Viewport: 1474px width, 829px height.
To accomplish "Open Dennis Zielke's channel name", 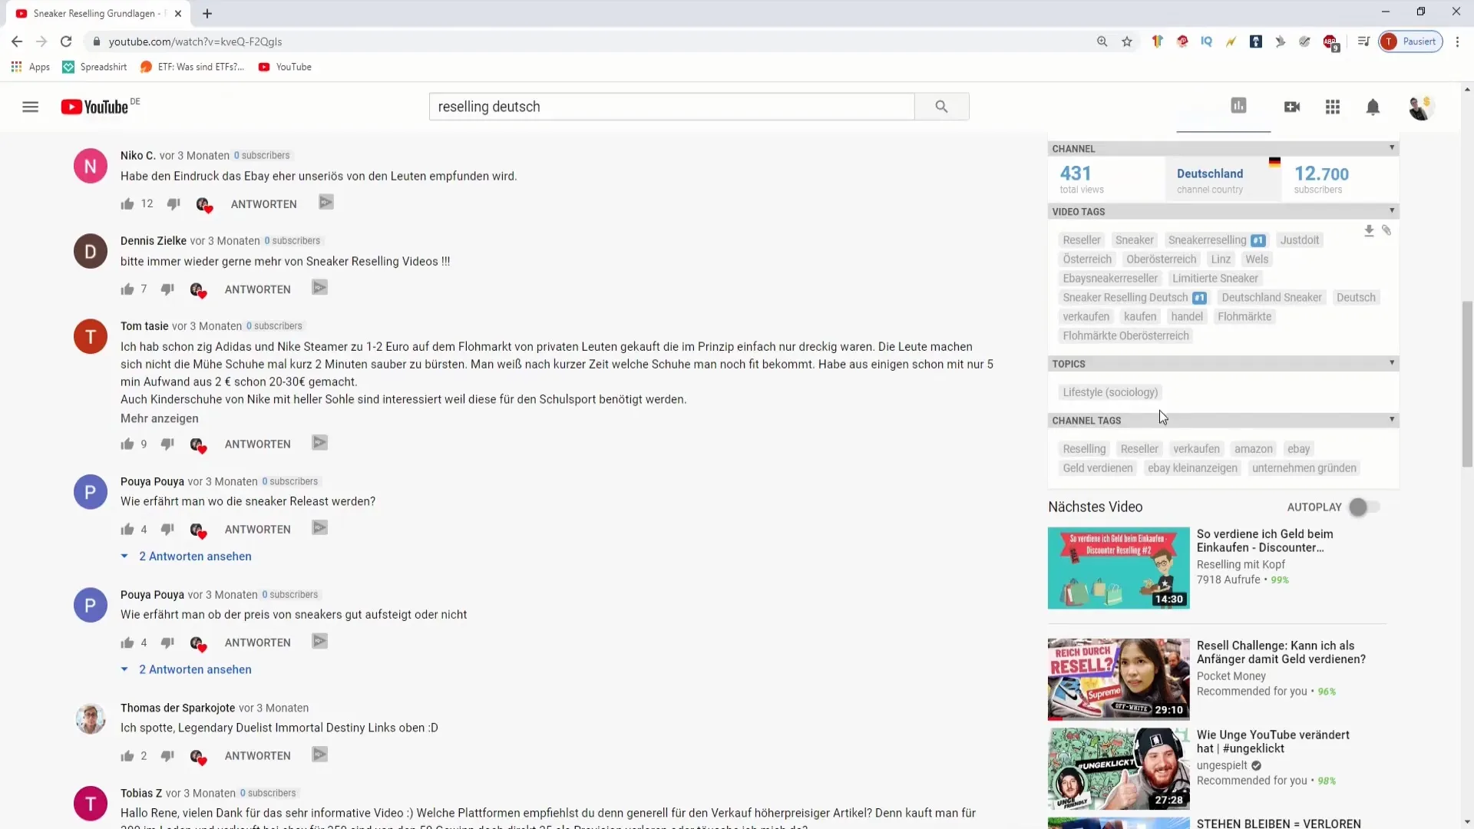I will [x=154, y=241].
